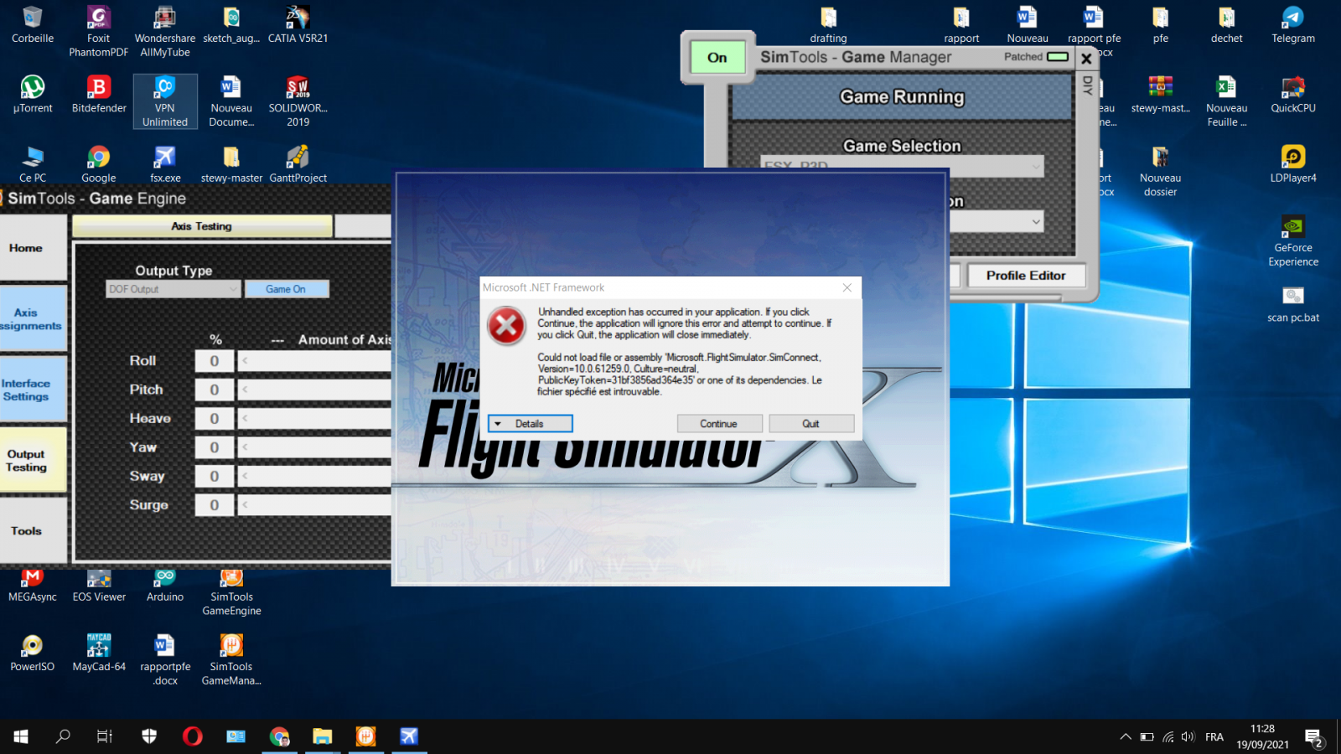Open LDPlayer4 desktop icon
This screenshot has height=754, width=1341.
[x=1293, y=164]
